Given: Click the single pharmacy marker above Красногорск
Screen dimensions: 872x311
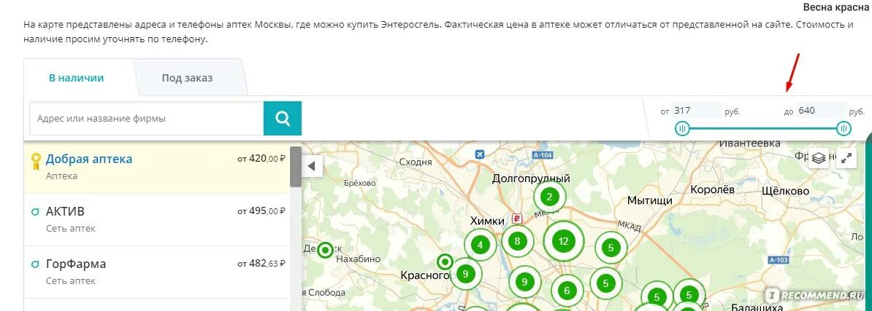Looking at the screenshot, I should pyautogui.click(x=445, y=261).
